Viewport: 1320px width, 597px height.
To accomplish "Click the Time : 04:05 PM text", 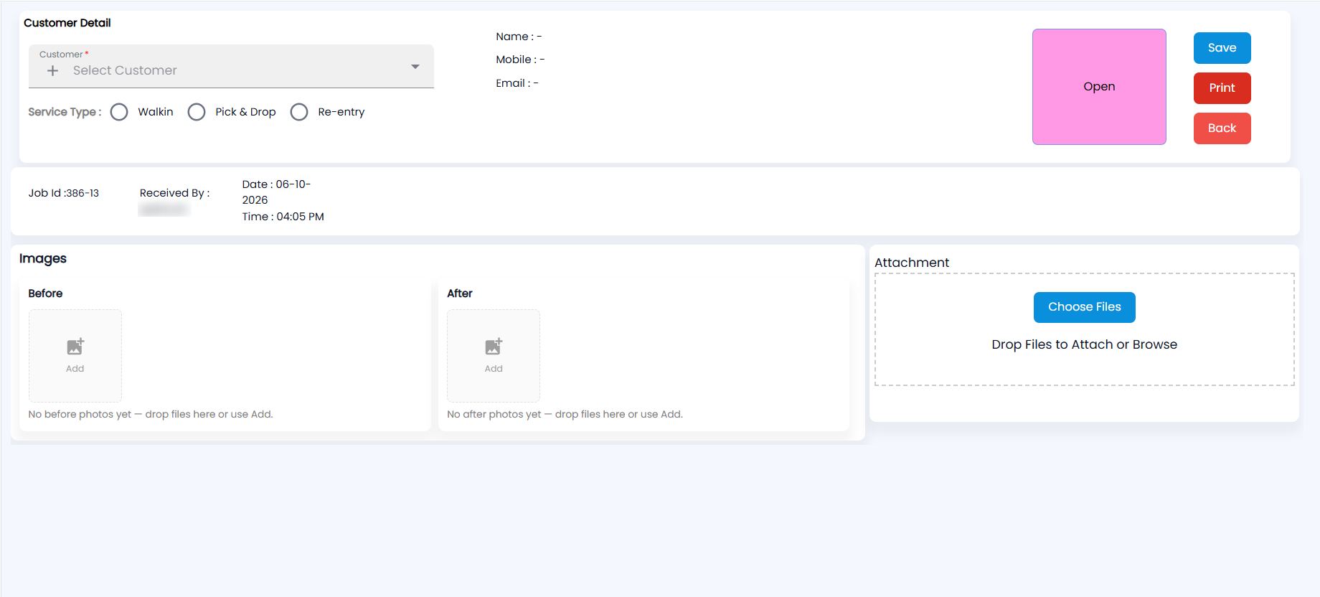I will [x=283, y=217].
